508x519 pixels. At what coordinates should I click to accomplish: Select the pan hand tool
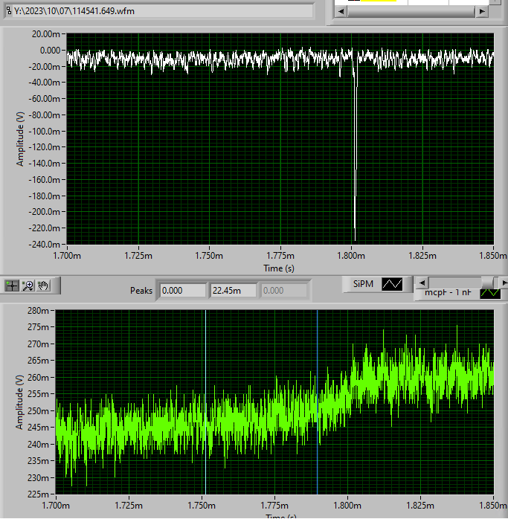point(44,286)
